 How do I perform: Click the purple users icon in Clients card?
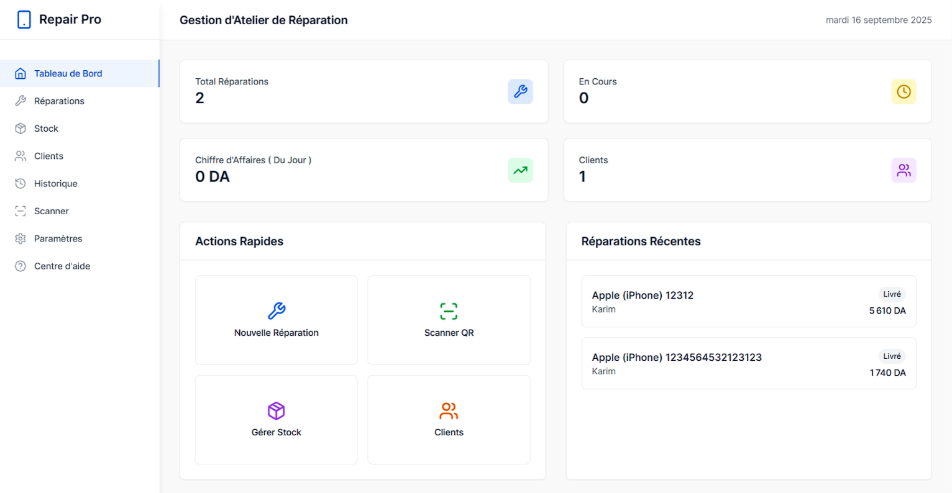coord(904,170)
